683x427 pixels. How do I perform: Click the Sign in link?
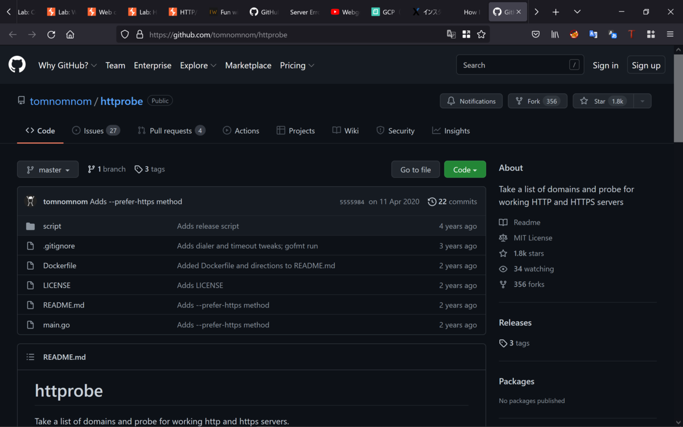tap(606, 65)
